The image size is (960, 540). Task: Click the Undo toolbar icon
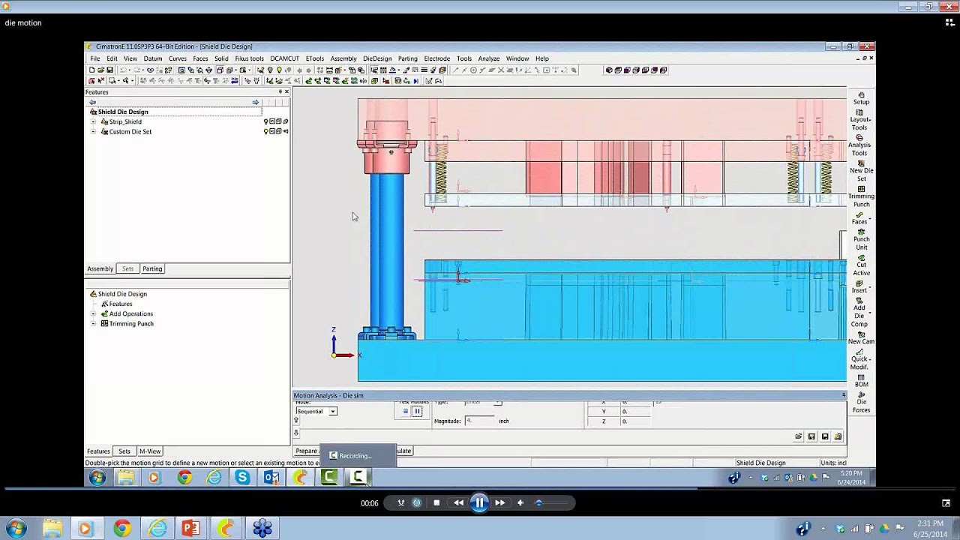123,70
